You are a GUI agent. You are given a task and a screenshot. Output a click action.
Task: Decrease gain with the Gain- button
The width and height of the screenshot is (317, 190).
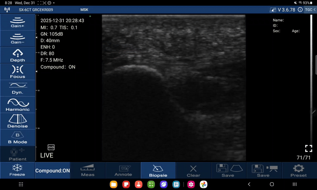(17, 39)
